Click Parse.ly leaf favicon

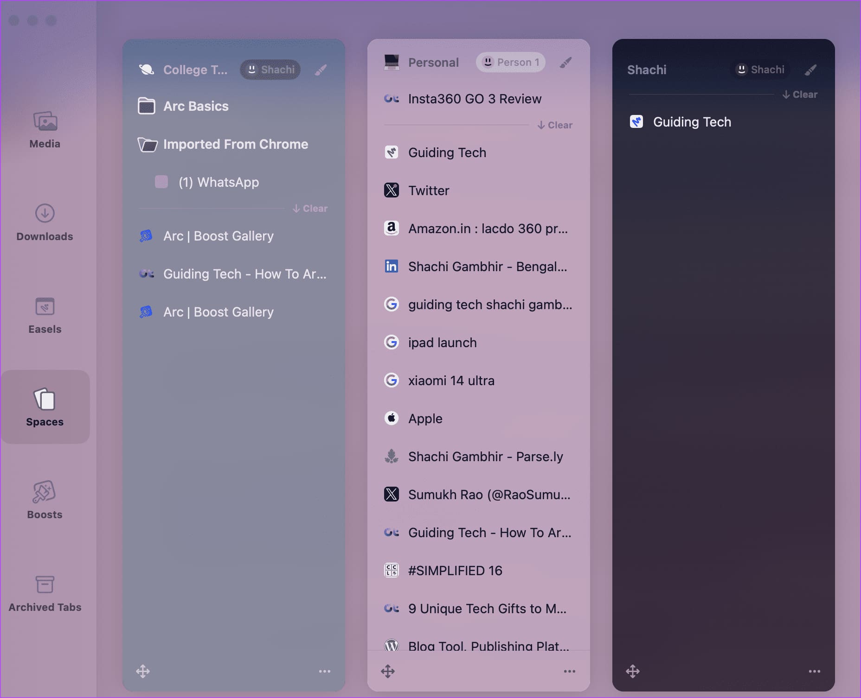(x=392, y=456)
